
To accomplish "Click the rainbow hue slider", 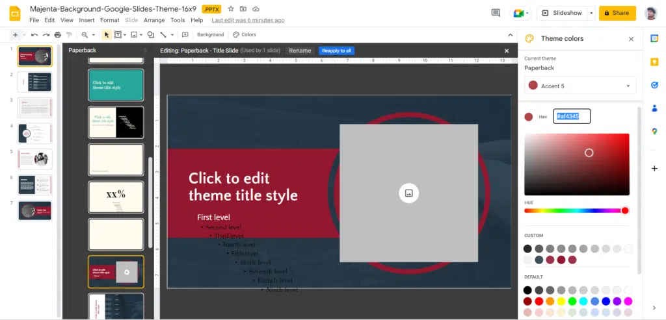I will (576, 210).
